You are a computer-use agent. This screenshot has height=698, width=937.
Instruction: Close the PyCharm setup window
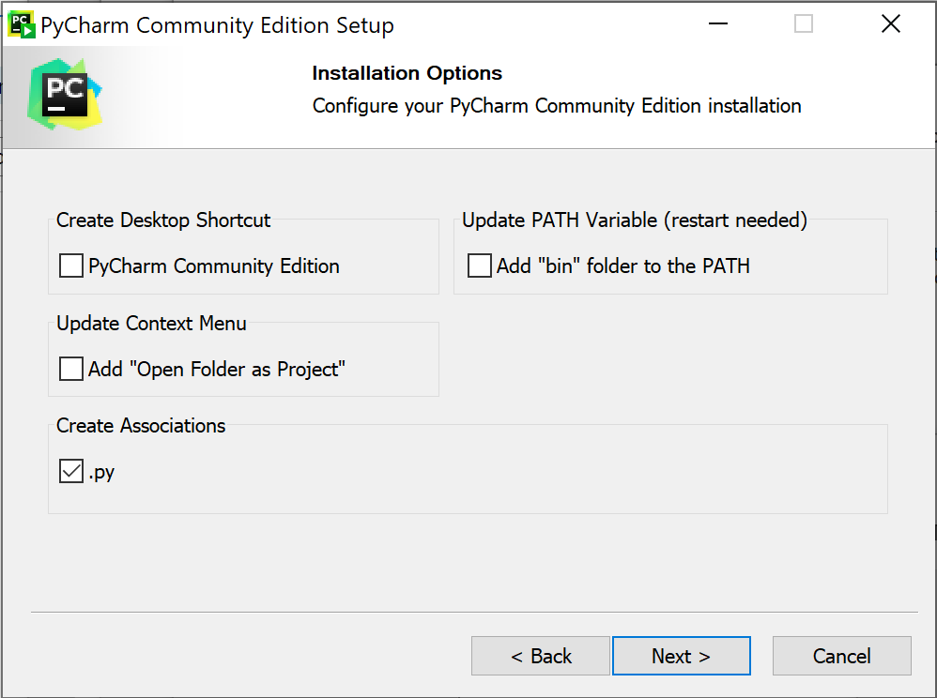pos(890,24)
